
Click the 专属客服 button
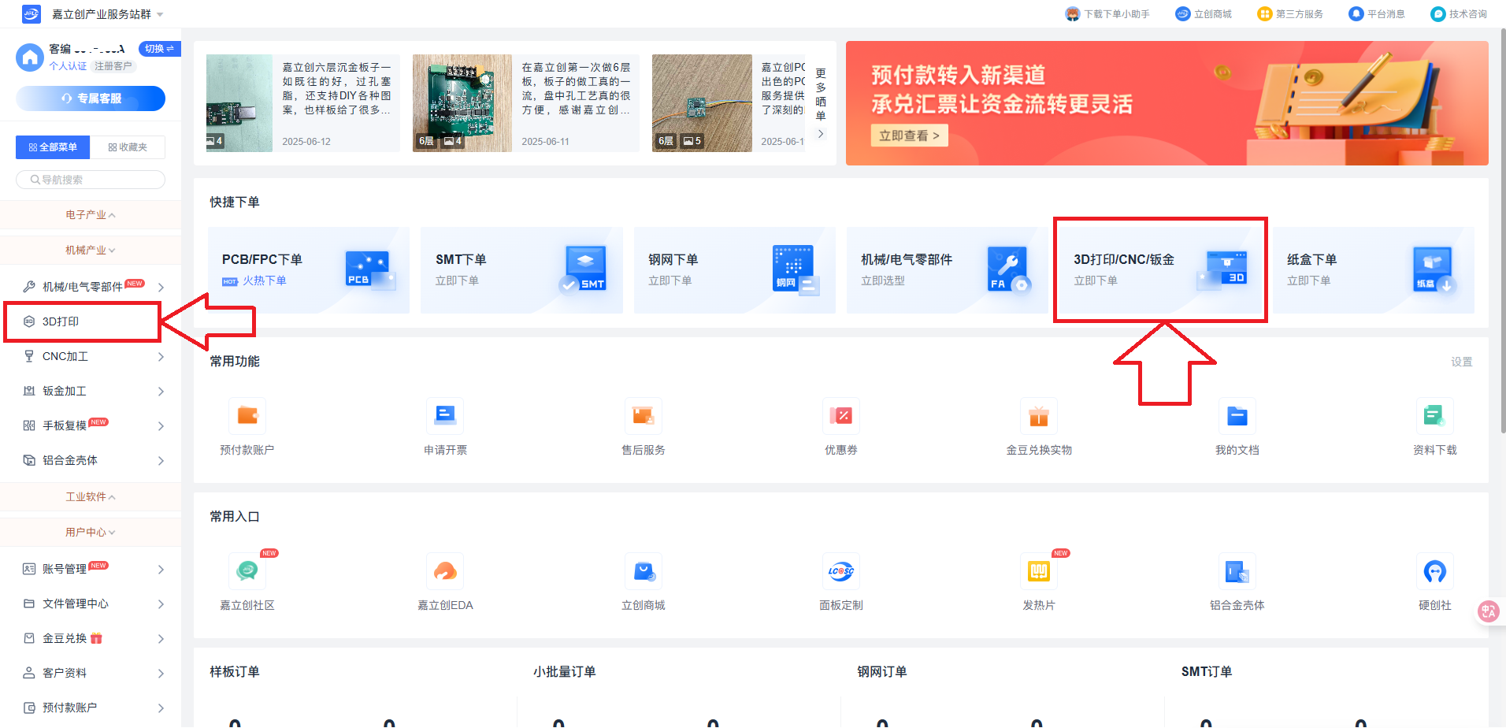pos(91,98)
